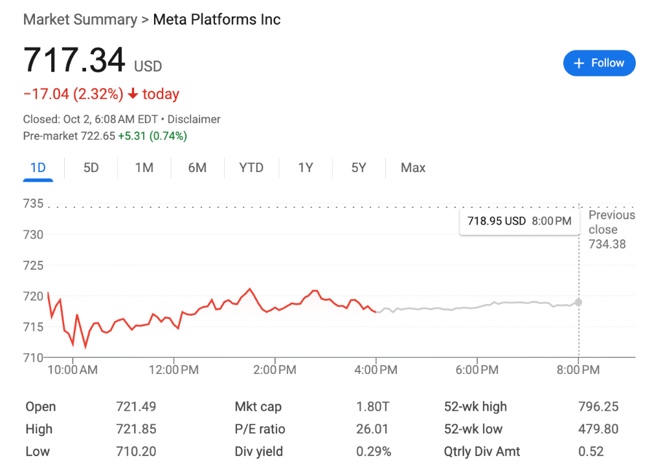Switch to the YTD chart view
The image size is (663, 471).
point(251,168)
